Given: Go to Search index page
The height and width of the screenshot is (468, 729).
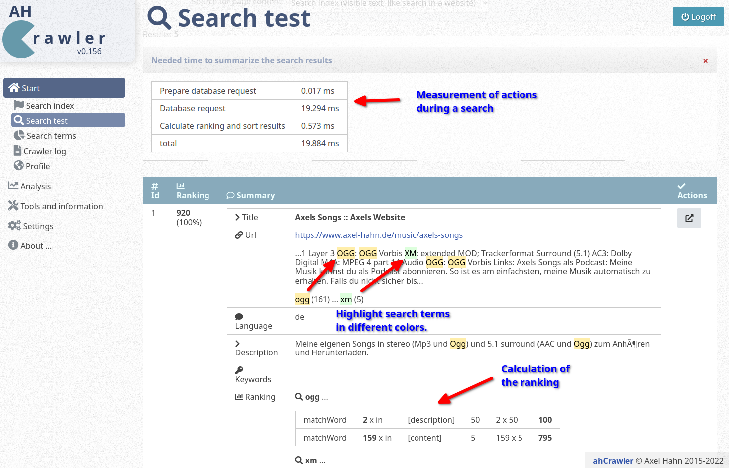Looking at the screenshot, I should tap(50, 106).
